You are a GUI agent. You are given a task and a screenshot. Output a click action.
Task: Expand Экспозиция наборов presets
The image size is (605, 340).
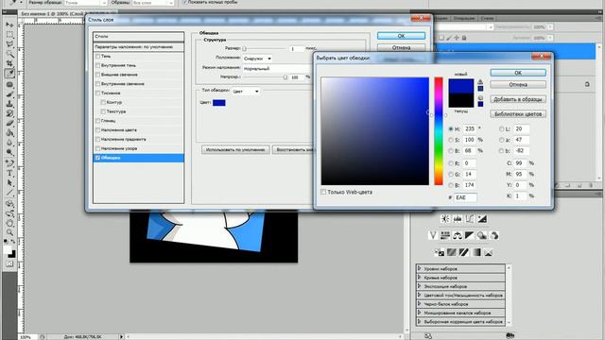pyautogui.click(x=419, y=286)
